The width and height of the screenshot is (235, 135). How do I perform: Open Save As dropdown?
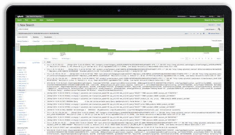tap(211, 25)
